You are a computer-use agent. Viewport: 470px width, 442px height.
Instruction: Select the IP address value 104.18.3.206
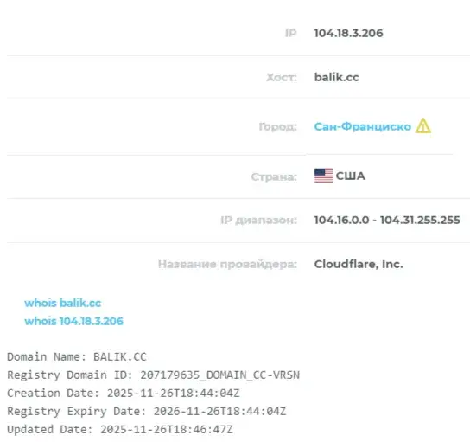[348, 33]
